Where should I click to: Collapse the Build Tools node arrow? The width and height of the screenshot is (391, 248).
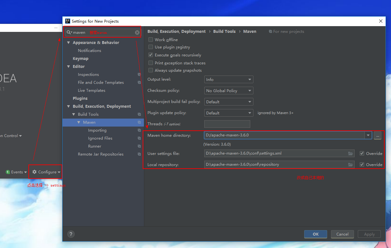(74, 114)
